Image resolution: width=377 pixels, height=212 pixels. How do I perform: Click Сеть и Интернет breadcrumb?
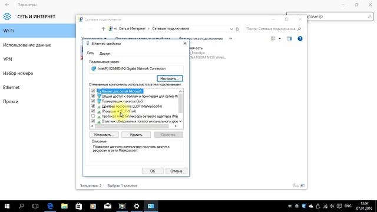[x=132, y=29]
